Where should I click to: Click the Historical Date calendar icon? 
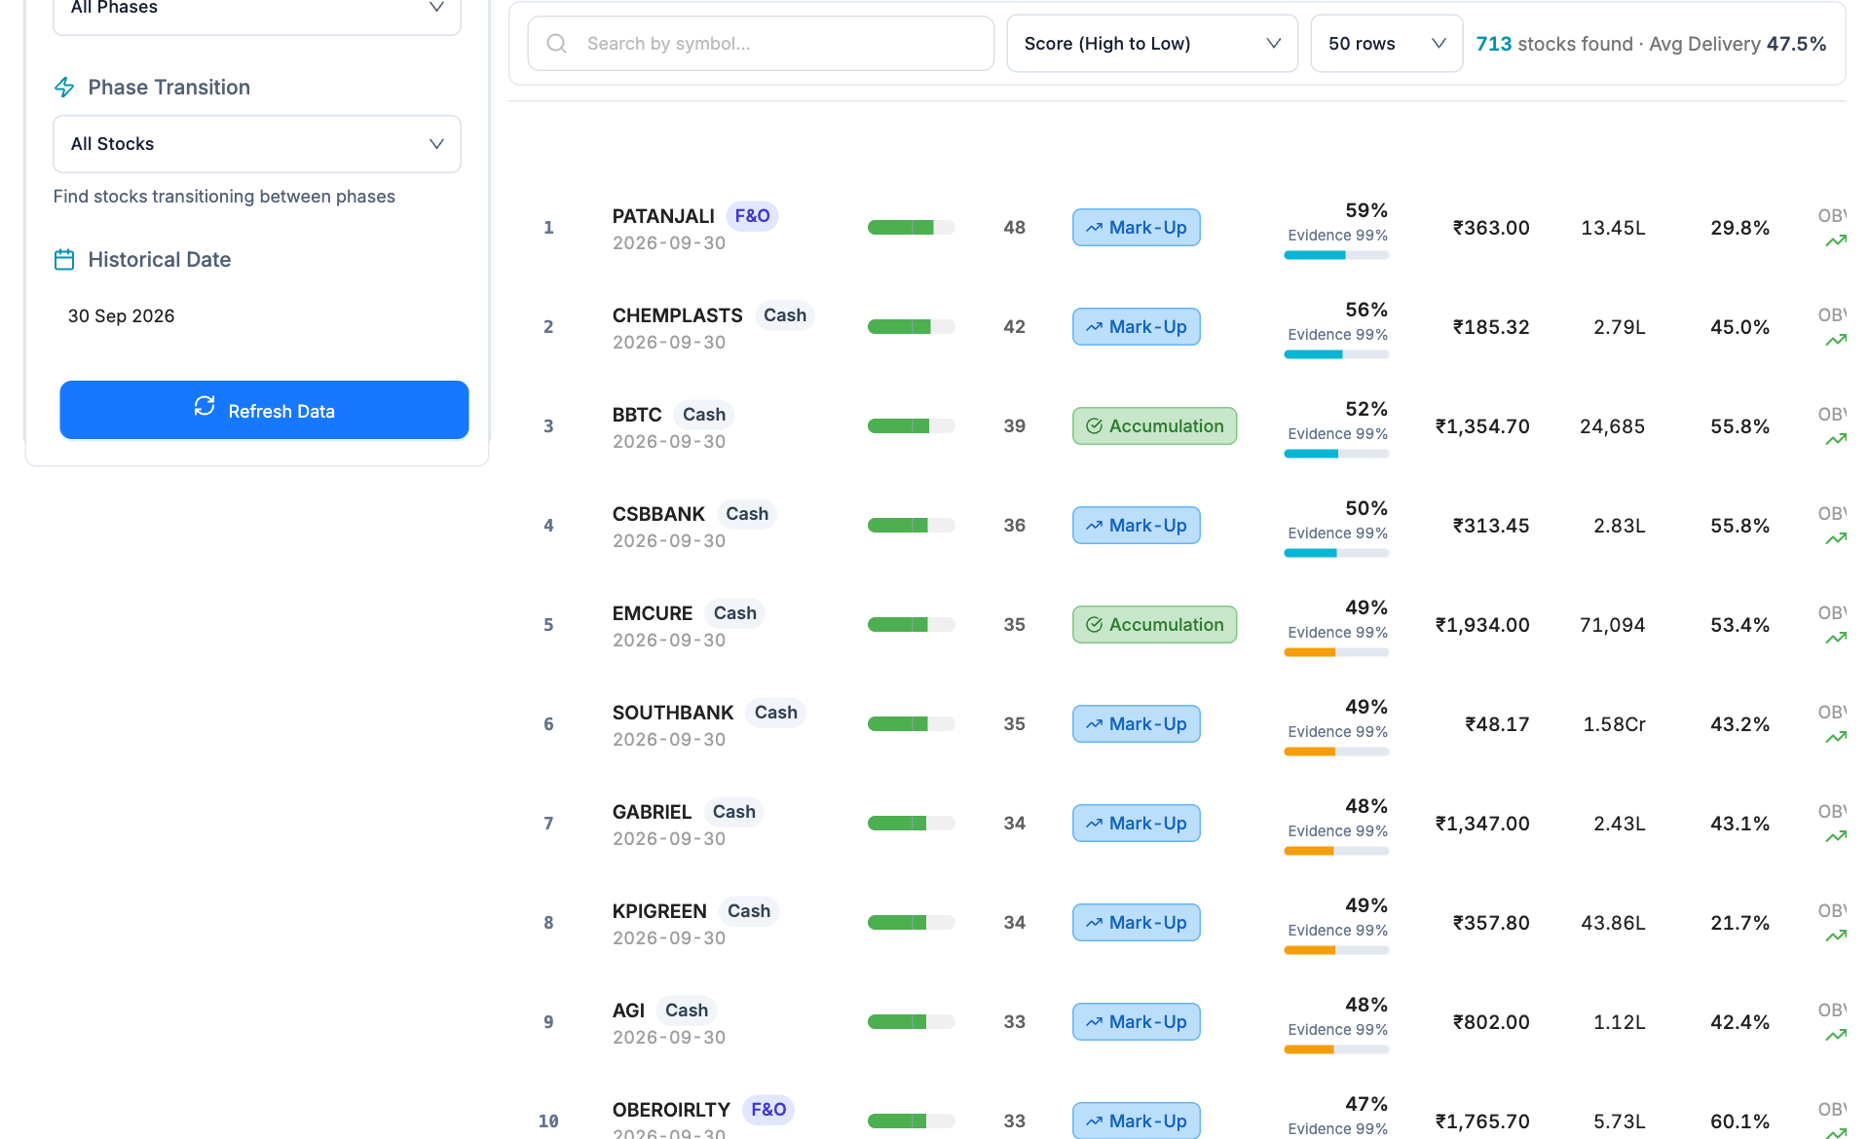(64, 260)
